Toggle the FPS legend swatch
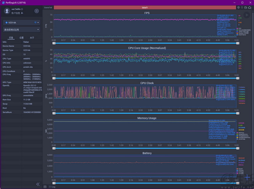254x189 pixels. point(237,28)
